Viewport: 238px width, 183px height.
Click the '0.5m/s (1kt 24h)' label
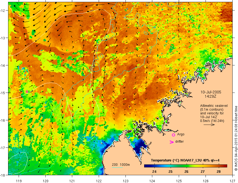click(212, 121)
